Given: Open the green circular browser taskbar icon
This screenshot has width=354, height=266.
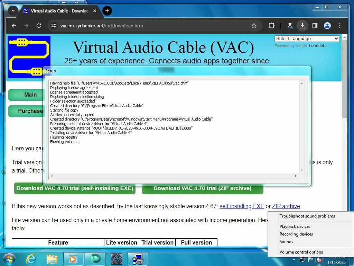Looking at the screenshot, I should click(x=95, y=259).
